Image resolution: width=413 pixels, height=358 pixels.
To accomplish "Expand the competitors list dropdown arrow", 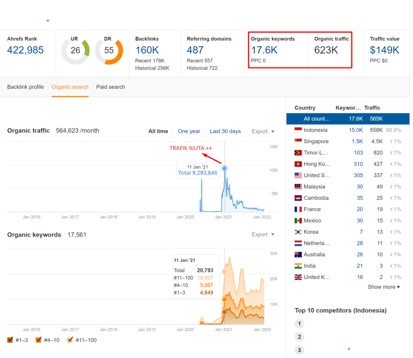I will 349,349.
